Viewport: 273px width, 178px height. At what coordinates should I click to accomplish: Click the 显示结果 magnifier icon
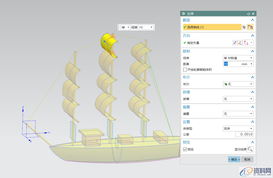(x=250, y=149)
